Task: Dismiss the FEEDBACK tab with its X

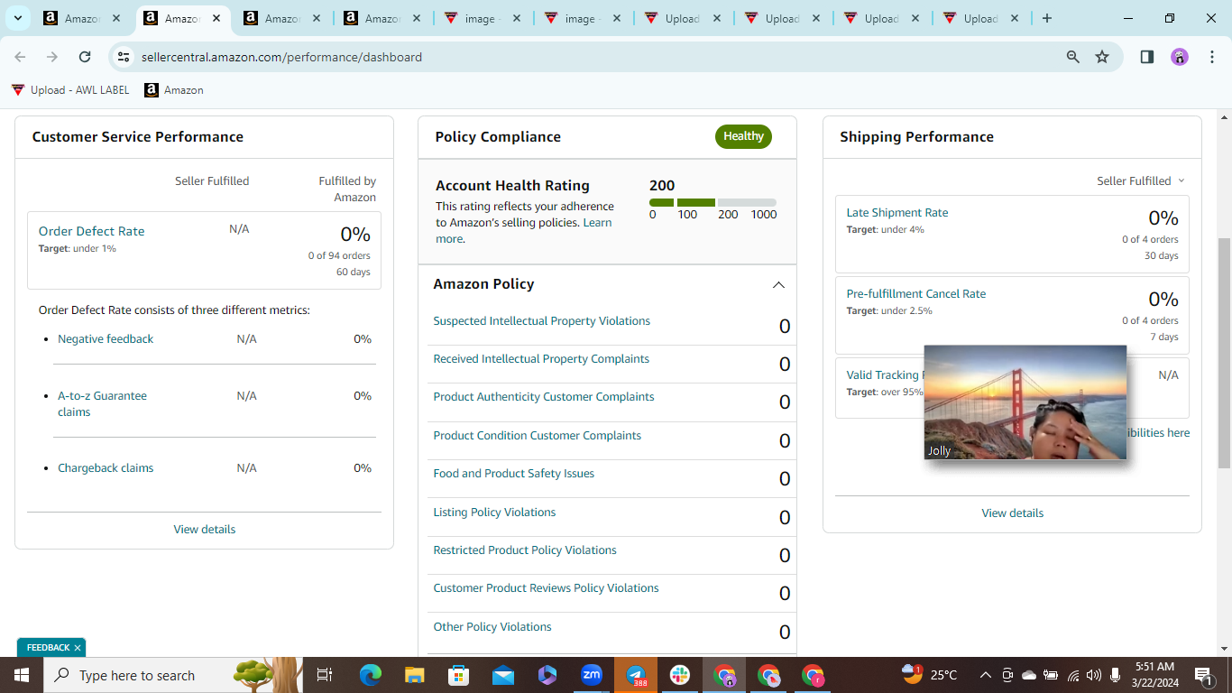Action: (x=78, y=648)
